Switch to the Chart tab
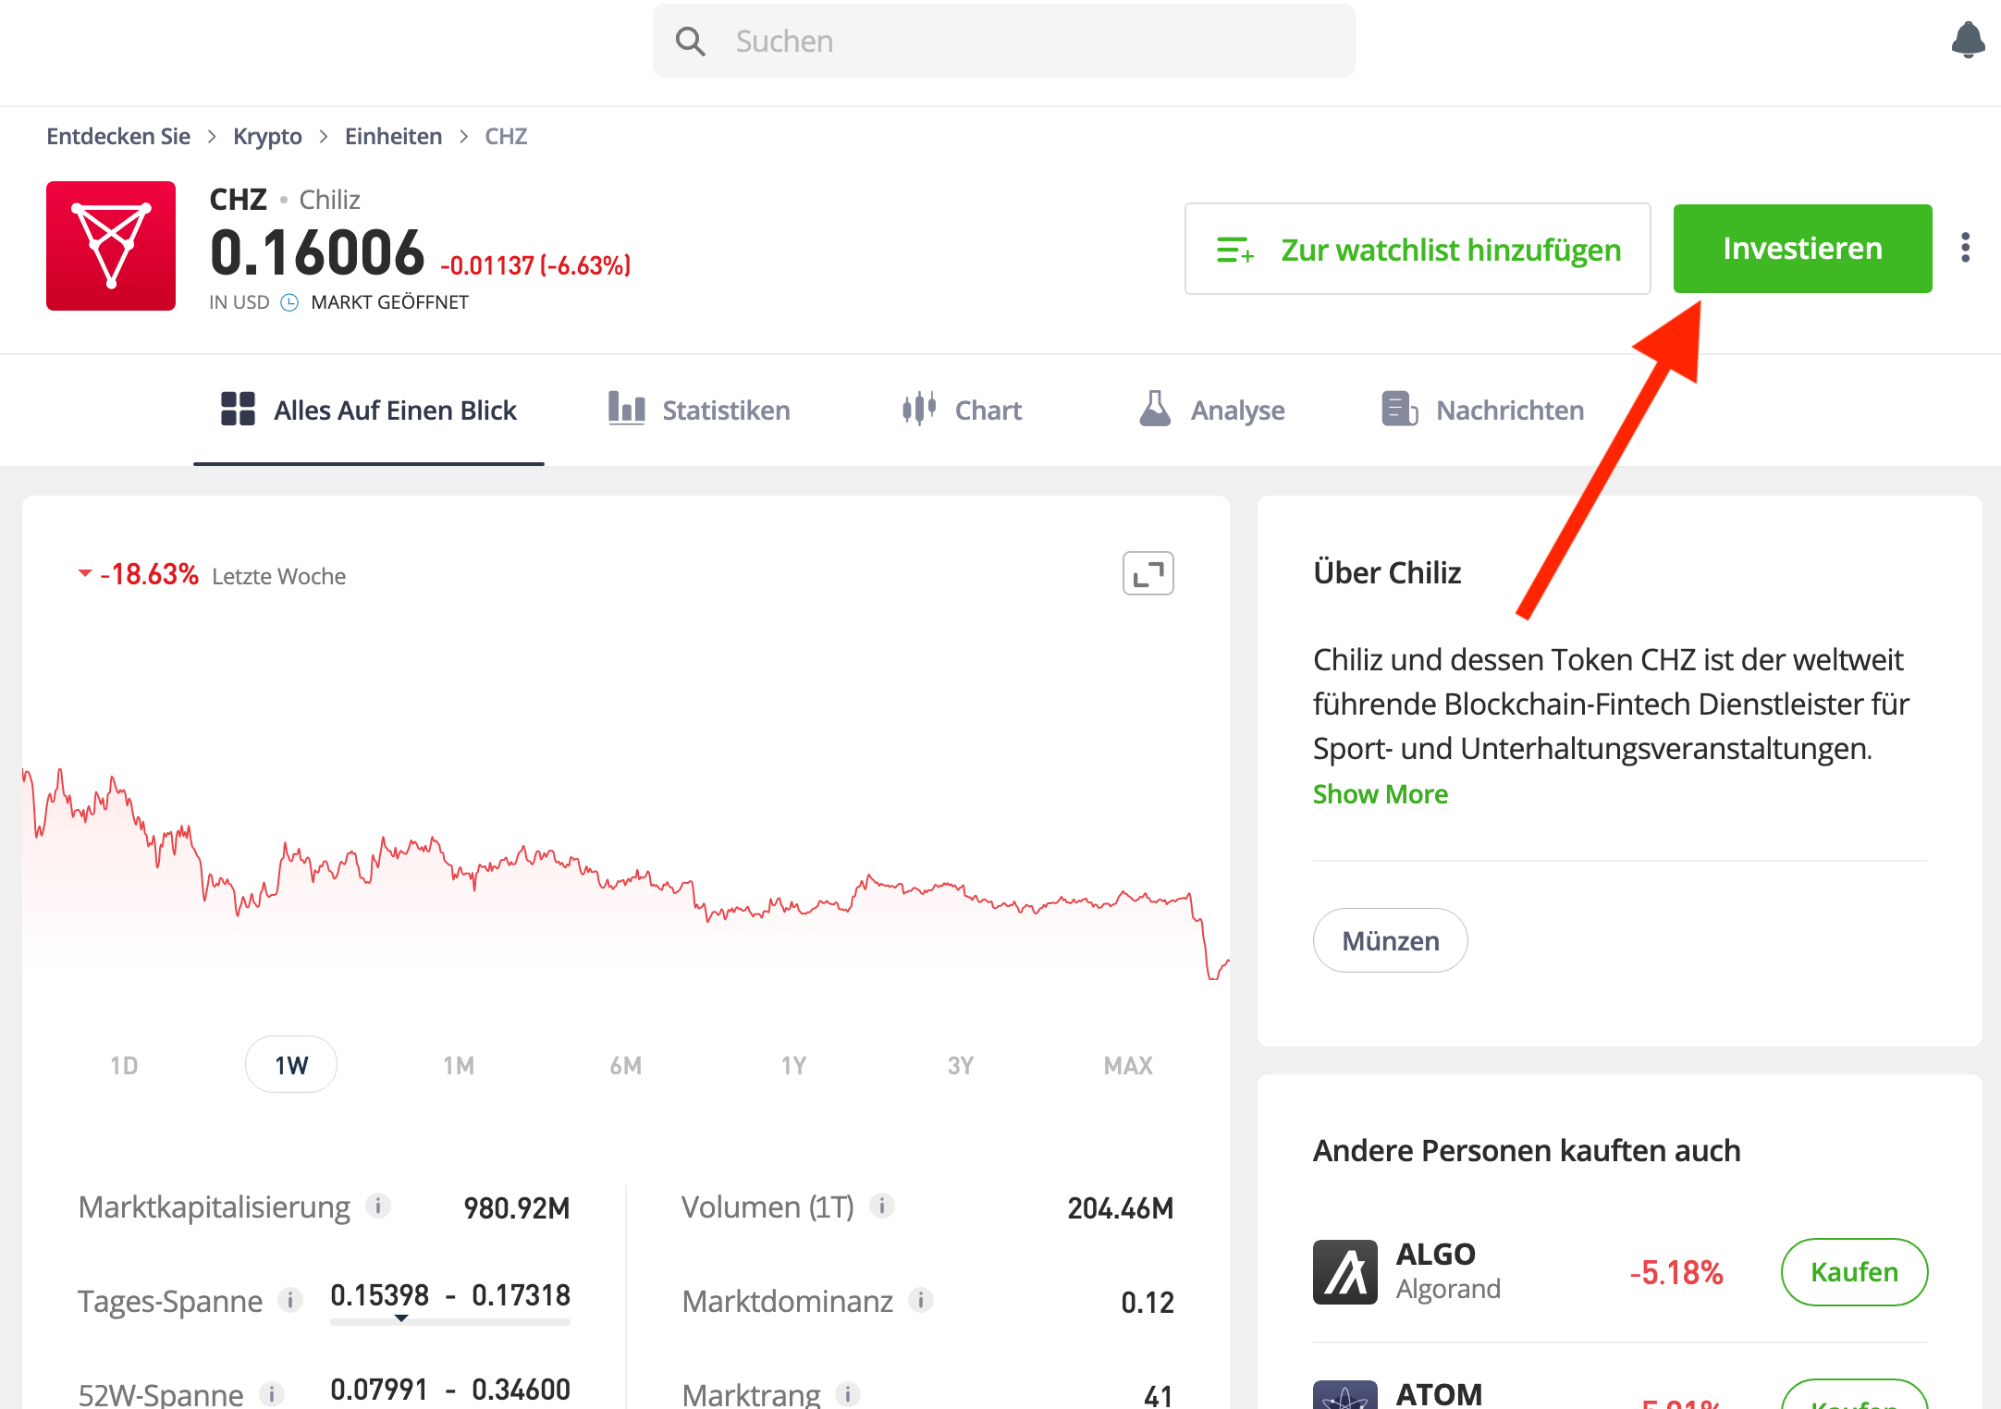Viewport: 2001px width, 1409px height. pyautogui.click(x=962, y=410)
